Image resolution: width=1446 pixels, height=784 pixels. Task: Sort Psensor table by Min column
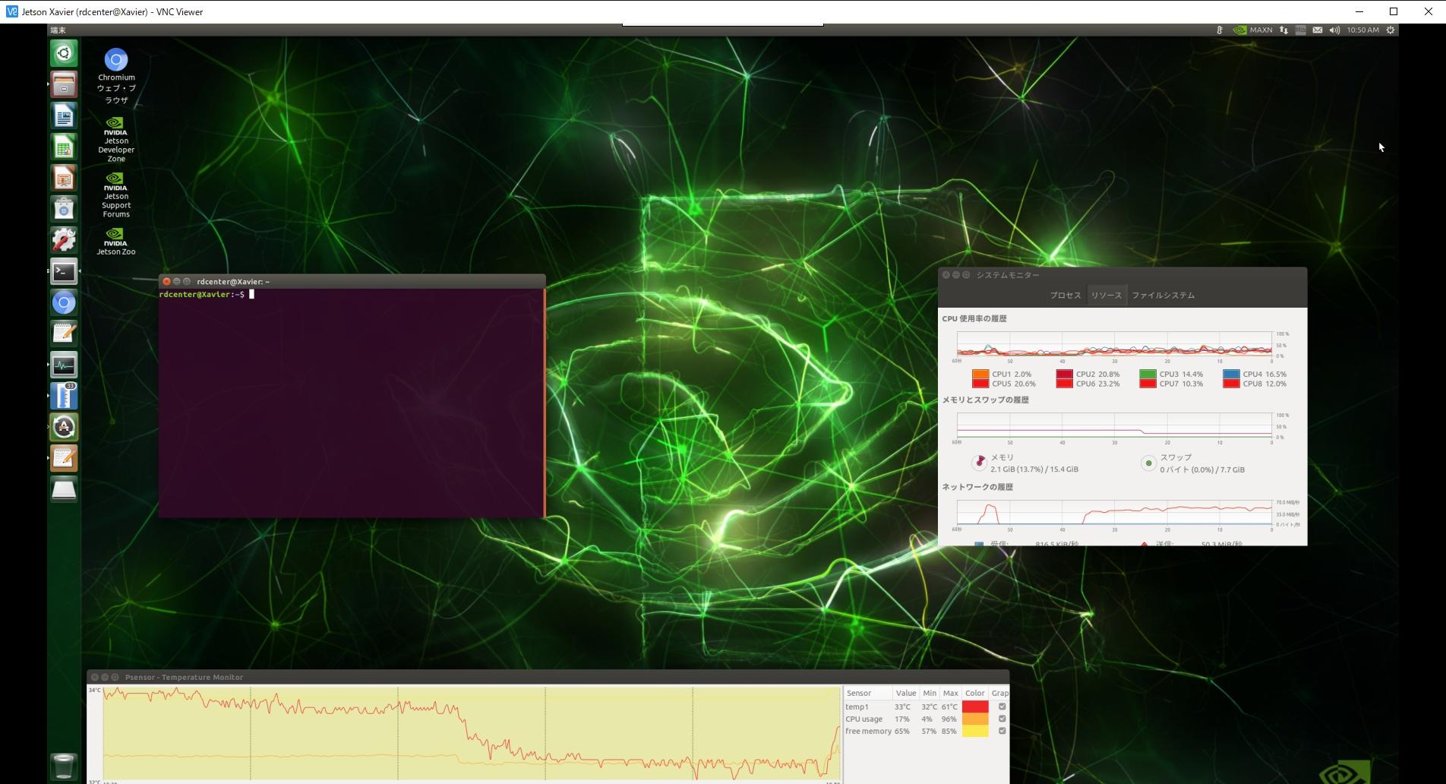930,693
